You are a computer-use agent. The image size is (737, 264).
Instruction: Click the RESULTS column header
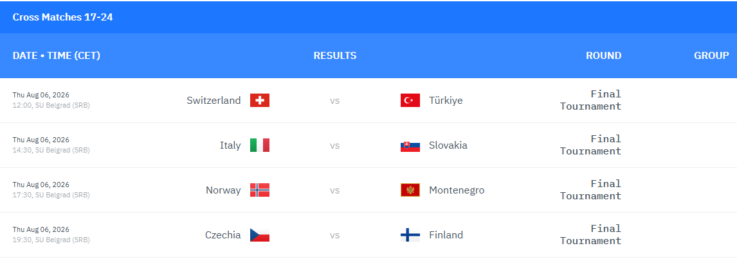334,56
